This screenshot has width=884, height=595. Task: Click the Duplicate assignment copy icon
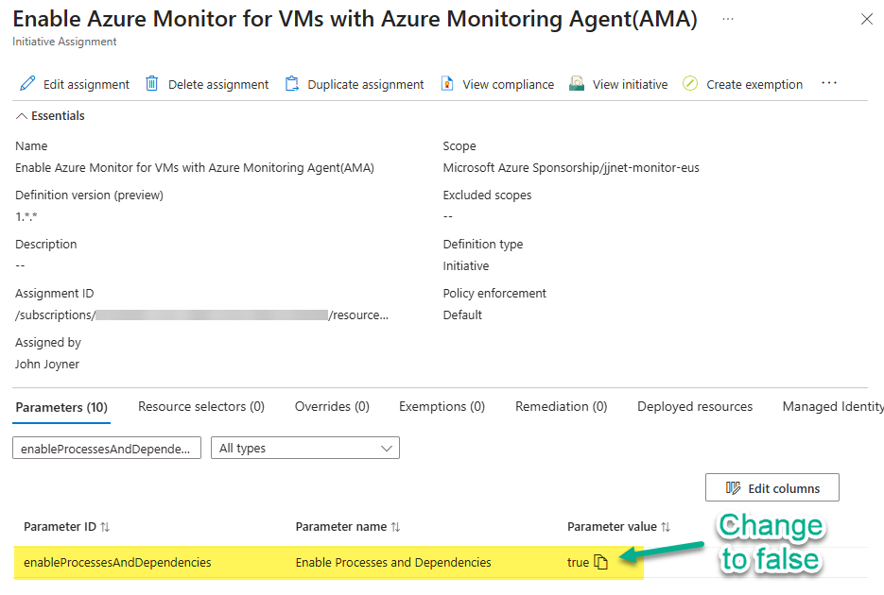pos(292,84)
